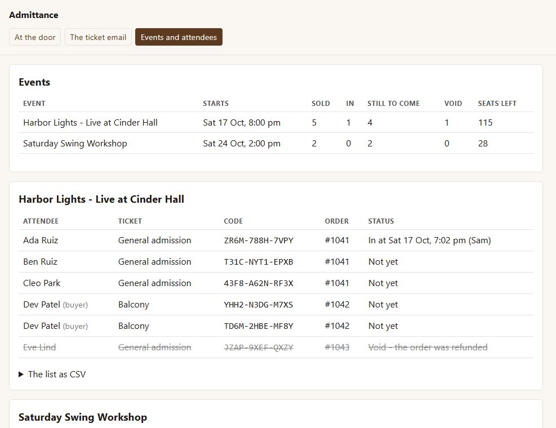Click the Void - the order was refunded status
The height and width of the screenshot is (428, 556).
(x=428, y=347)
